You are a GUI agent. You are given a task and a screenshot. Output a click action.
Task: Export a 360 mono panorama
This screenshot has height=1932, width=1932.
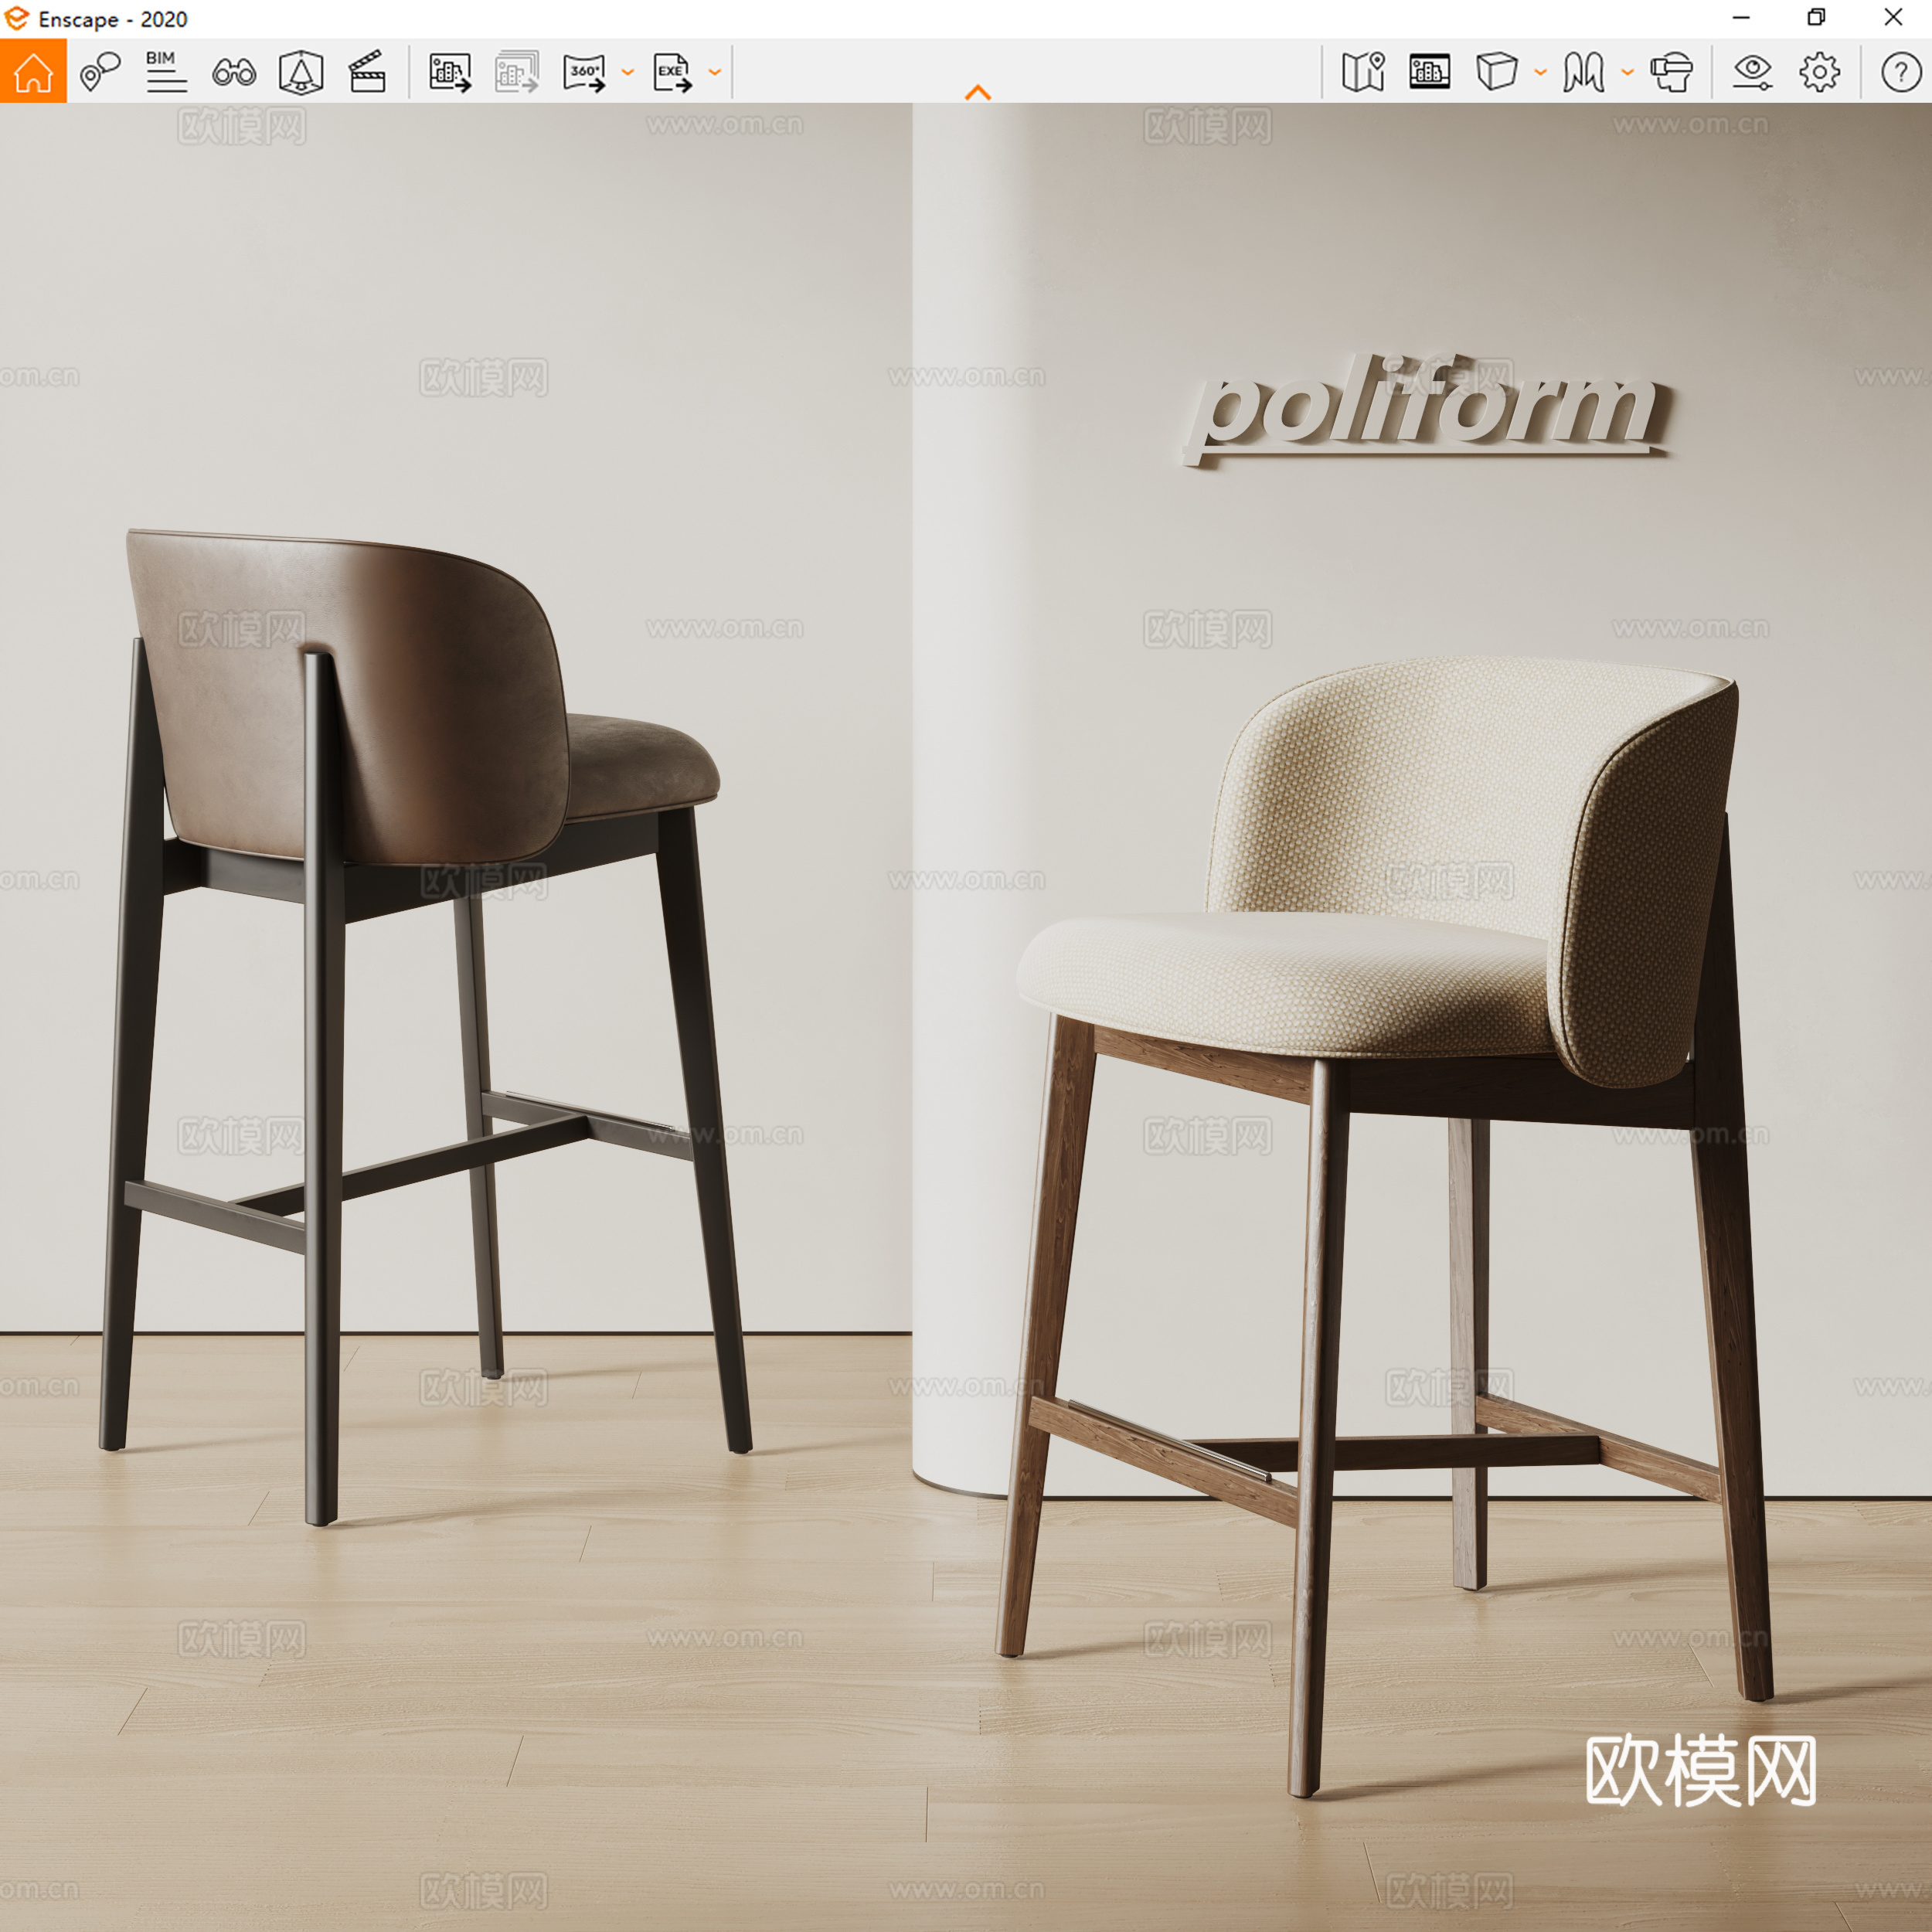[585, 72]
